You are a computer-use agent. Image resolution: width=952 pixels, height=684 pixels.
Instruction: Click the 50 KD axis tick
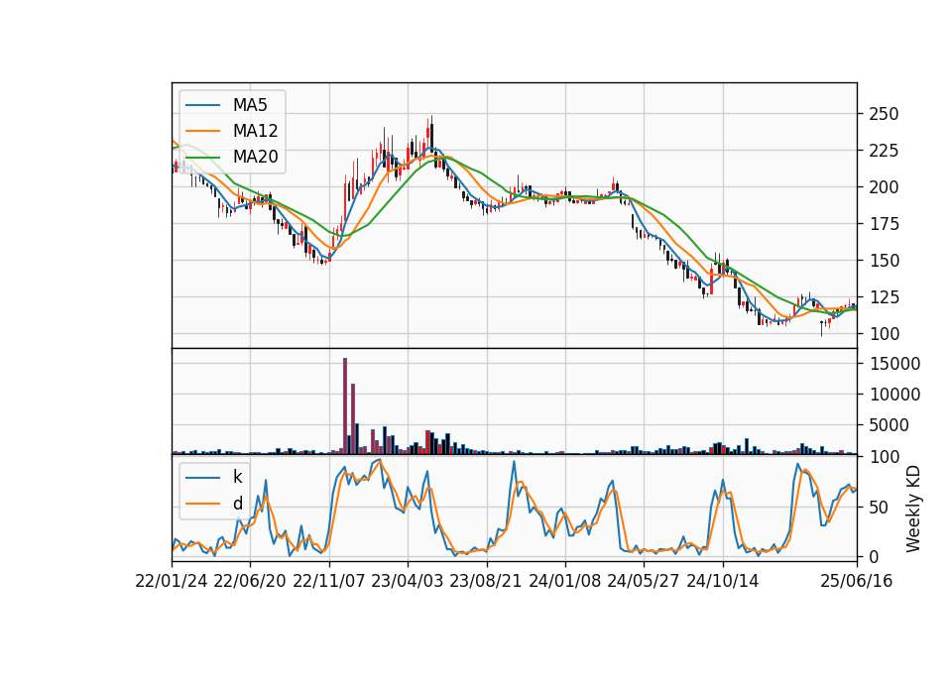(x=878, y=507)
